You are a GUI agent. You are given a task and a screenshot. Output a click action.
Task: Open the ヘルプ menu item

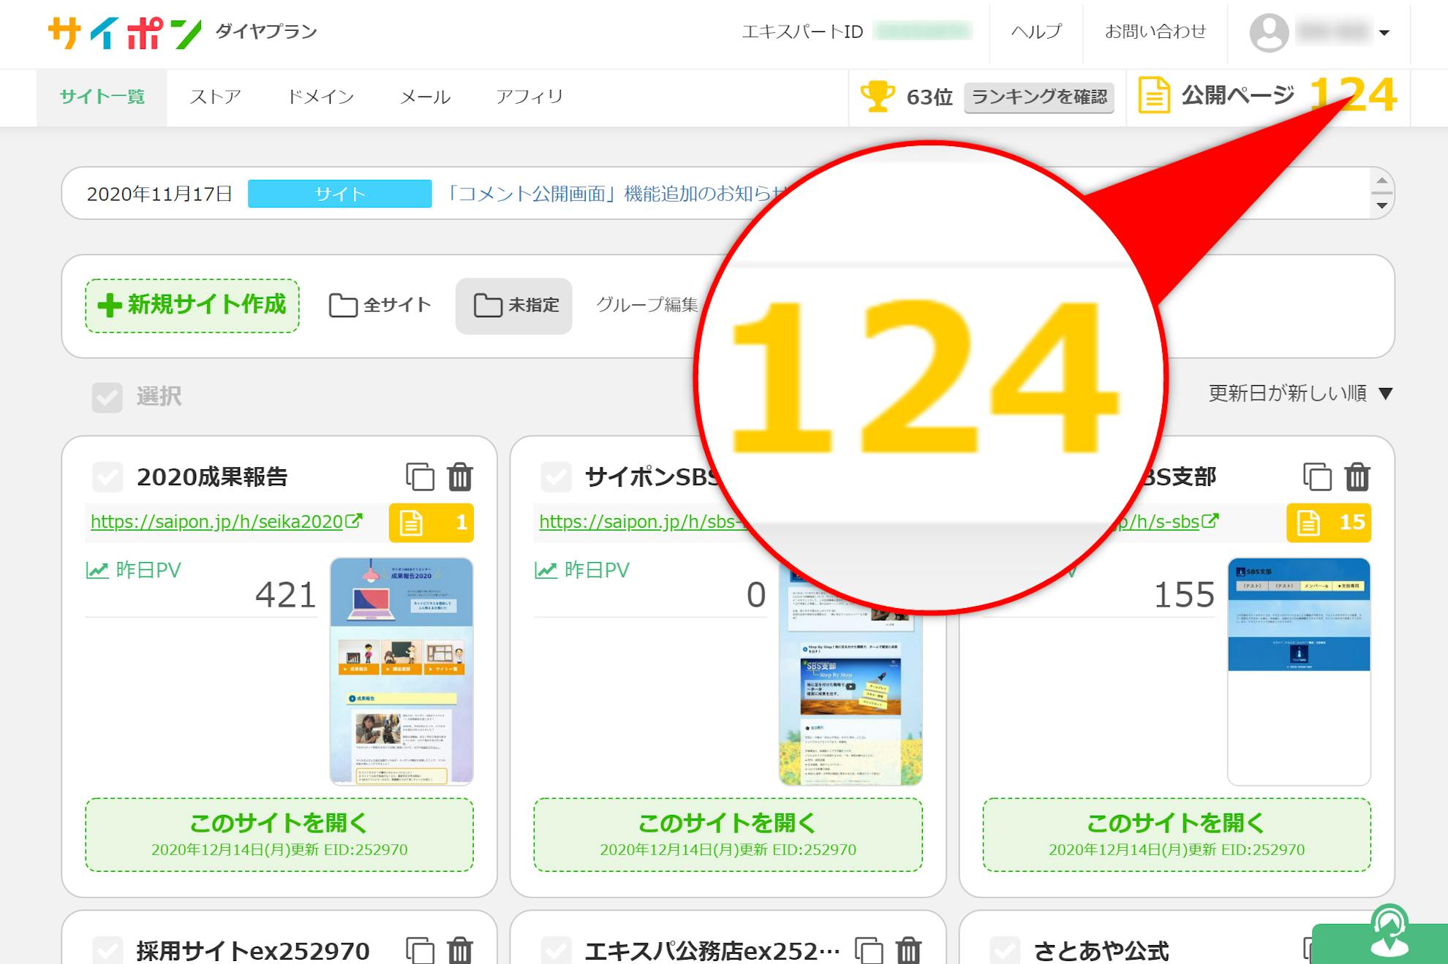click(1036, 31)
